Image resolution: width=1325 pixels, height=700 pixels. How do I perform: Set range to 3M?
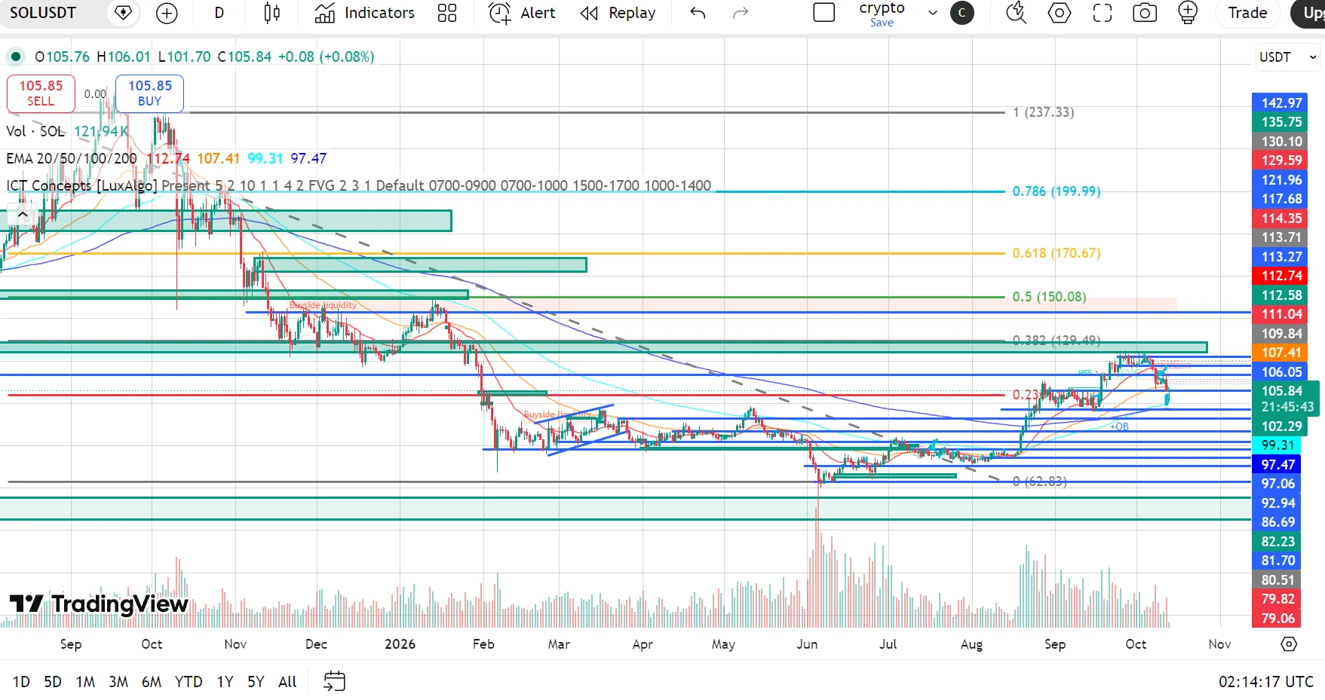tap(118, 682)
